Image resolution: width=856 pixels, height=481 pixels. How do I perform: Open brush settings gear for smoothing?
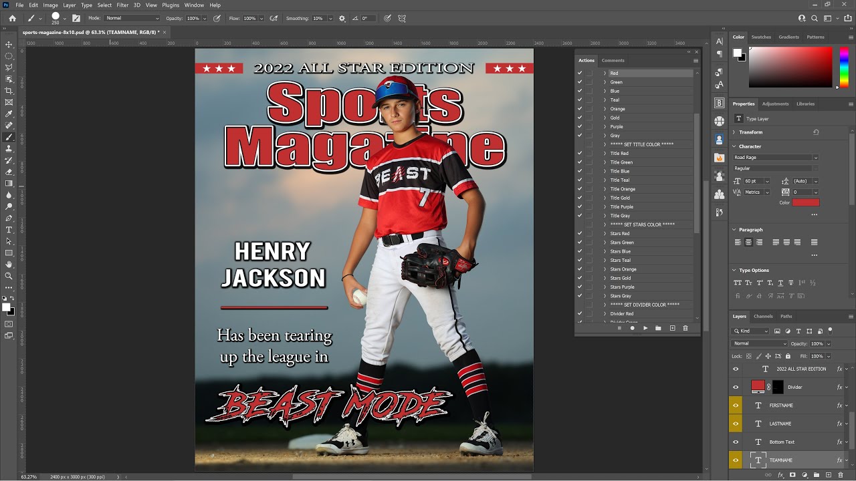pyautogui.click(x=342, y=18)
